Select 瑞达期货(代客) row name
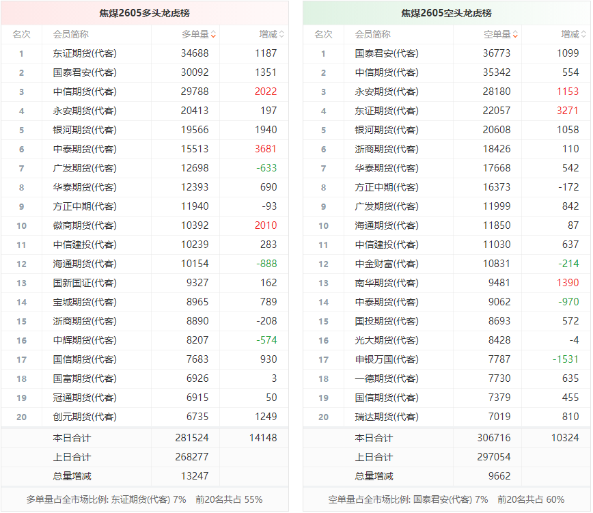The width and height of the screenshot is (593, 513). click(387, 417)
